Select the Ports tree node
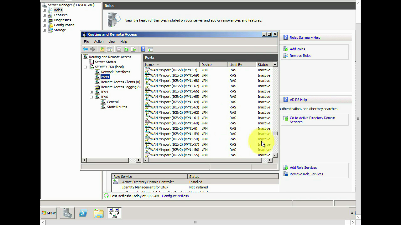This screenshot has width=401, height=225. click(x=105, y=77)
